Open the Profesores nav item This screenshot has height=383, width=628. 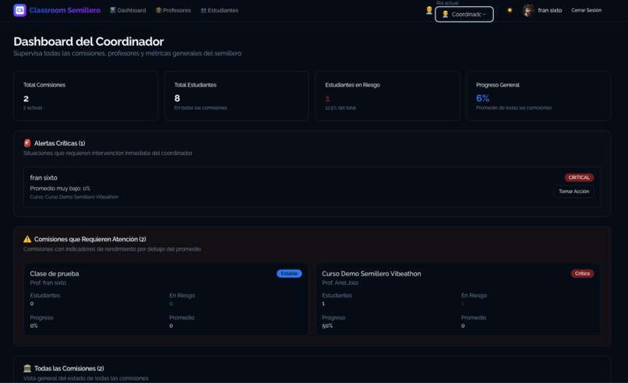click(x=174, y=10)
